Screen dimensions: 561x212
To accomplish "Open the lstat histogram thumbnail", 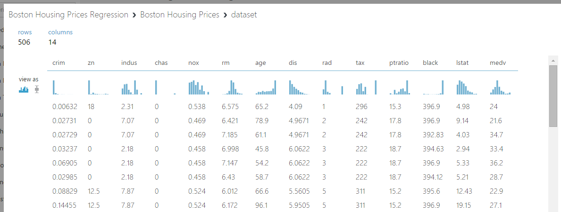I will 467,87.
